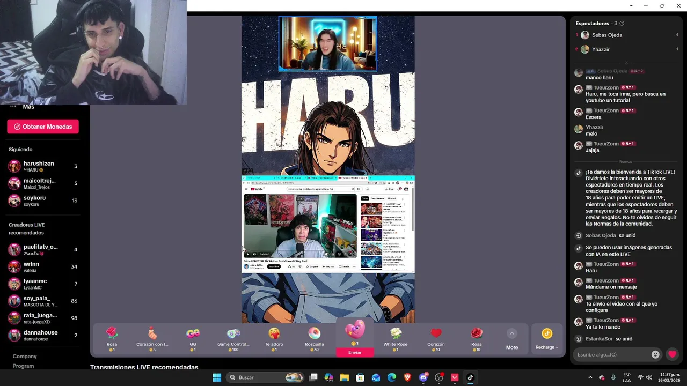Open File Explorer from the taskbar
The image size is (687, 386).
click(x=345, y=377)
